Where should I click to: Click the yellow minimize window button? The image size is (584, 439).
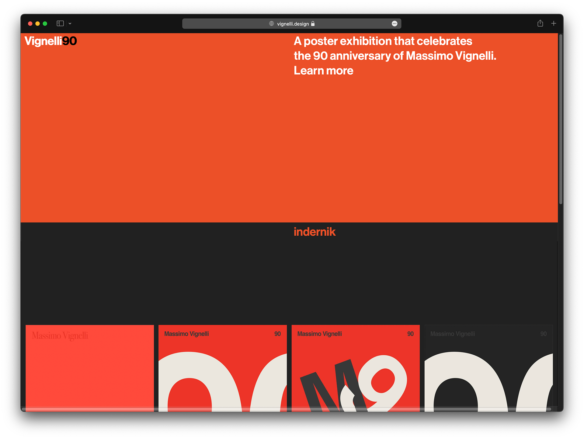tap(37, 23)
